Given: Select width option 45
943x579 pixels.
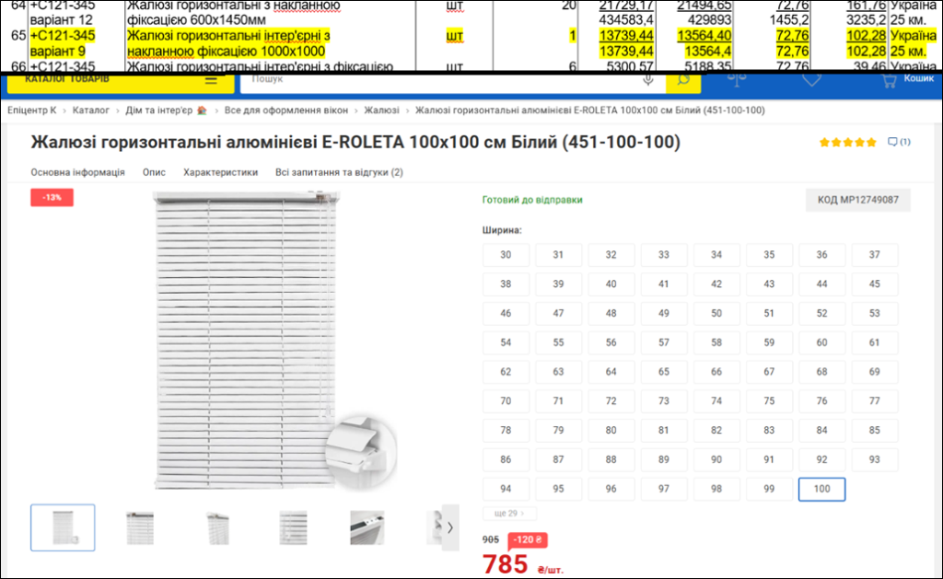Looking at the screenshot, I should point(875,284).
